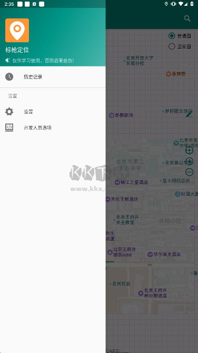The height and width of the screenshot is (353, 198).
Task: Click the speaker icon beside disclaimer text
Action: click(8, 61)
